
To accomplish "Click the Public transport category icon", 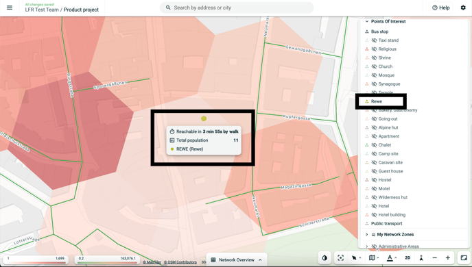I will [x=367, y=223].
